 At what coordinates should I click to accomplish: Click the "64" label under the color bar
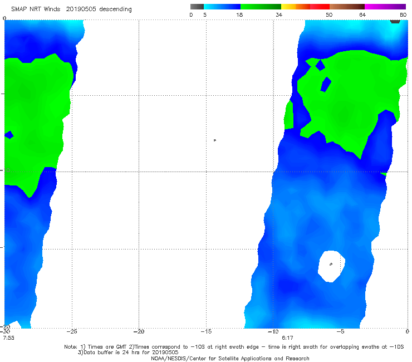coord(362,14)
